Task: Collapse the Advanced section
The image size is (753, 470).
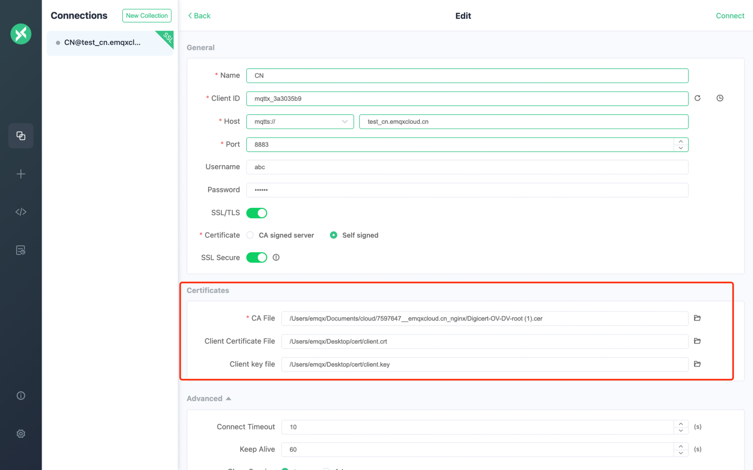Action: [x=209, y=398]
